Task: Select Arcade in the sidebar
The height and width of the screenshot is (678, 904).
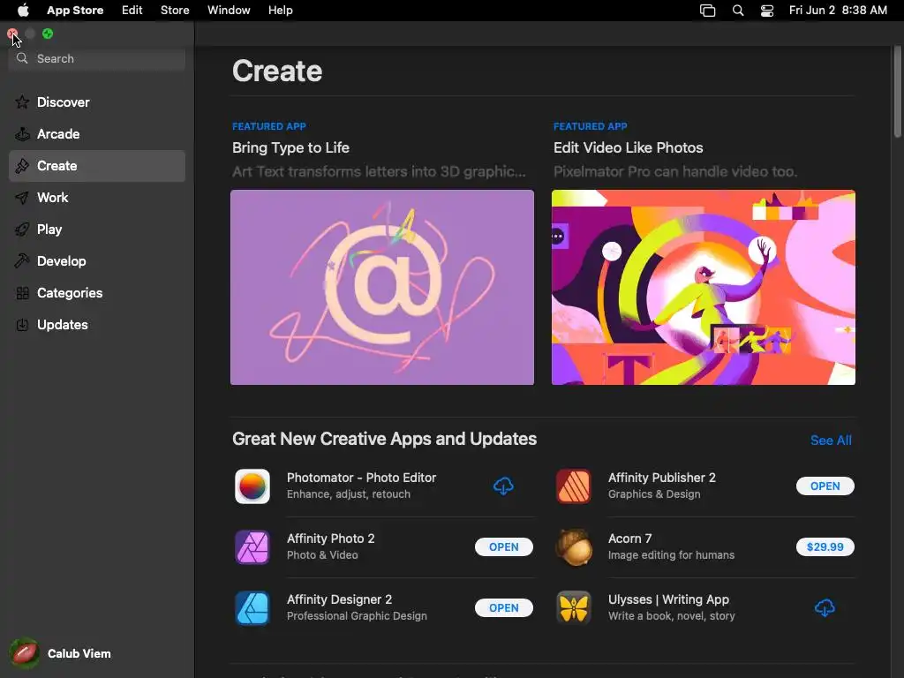Action: (x=97, y=134)
